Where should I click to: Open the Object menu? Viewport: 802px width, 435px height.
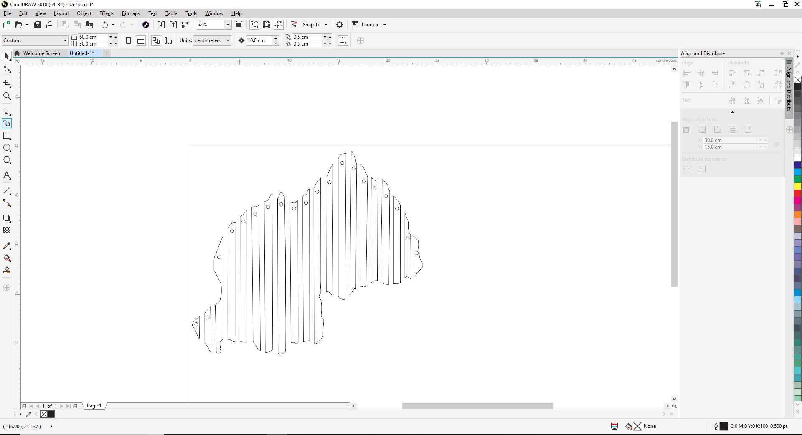tap(84, 13)
